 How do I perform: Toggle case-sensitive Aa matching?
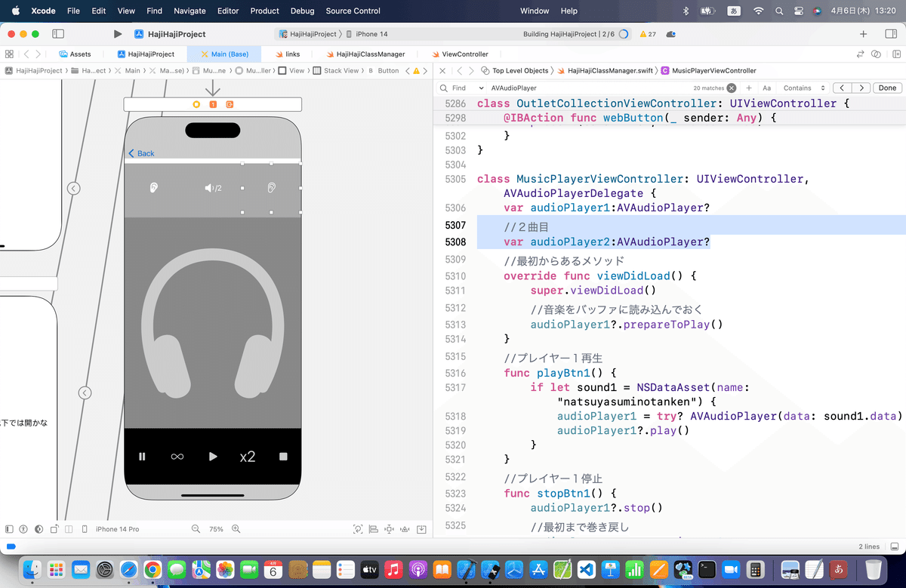(766, 88)
